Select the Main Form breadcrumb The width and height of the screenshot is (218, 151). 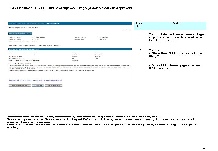21,23
